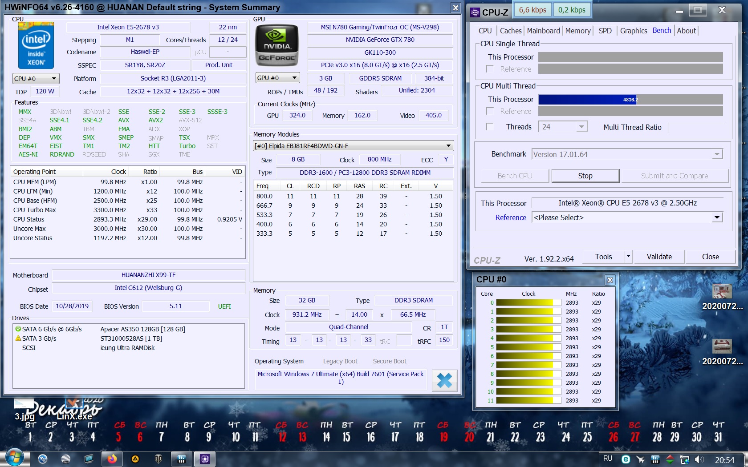Click the CPU-Z taskbar icon

(x=204, y=459)
